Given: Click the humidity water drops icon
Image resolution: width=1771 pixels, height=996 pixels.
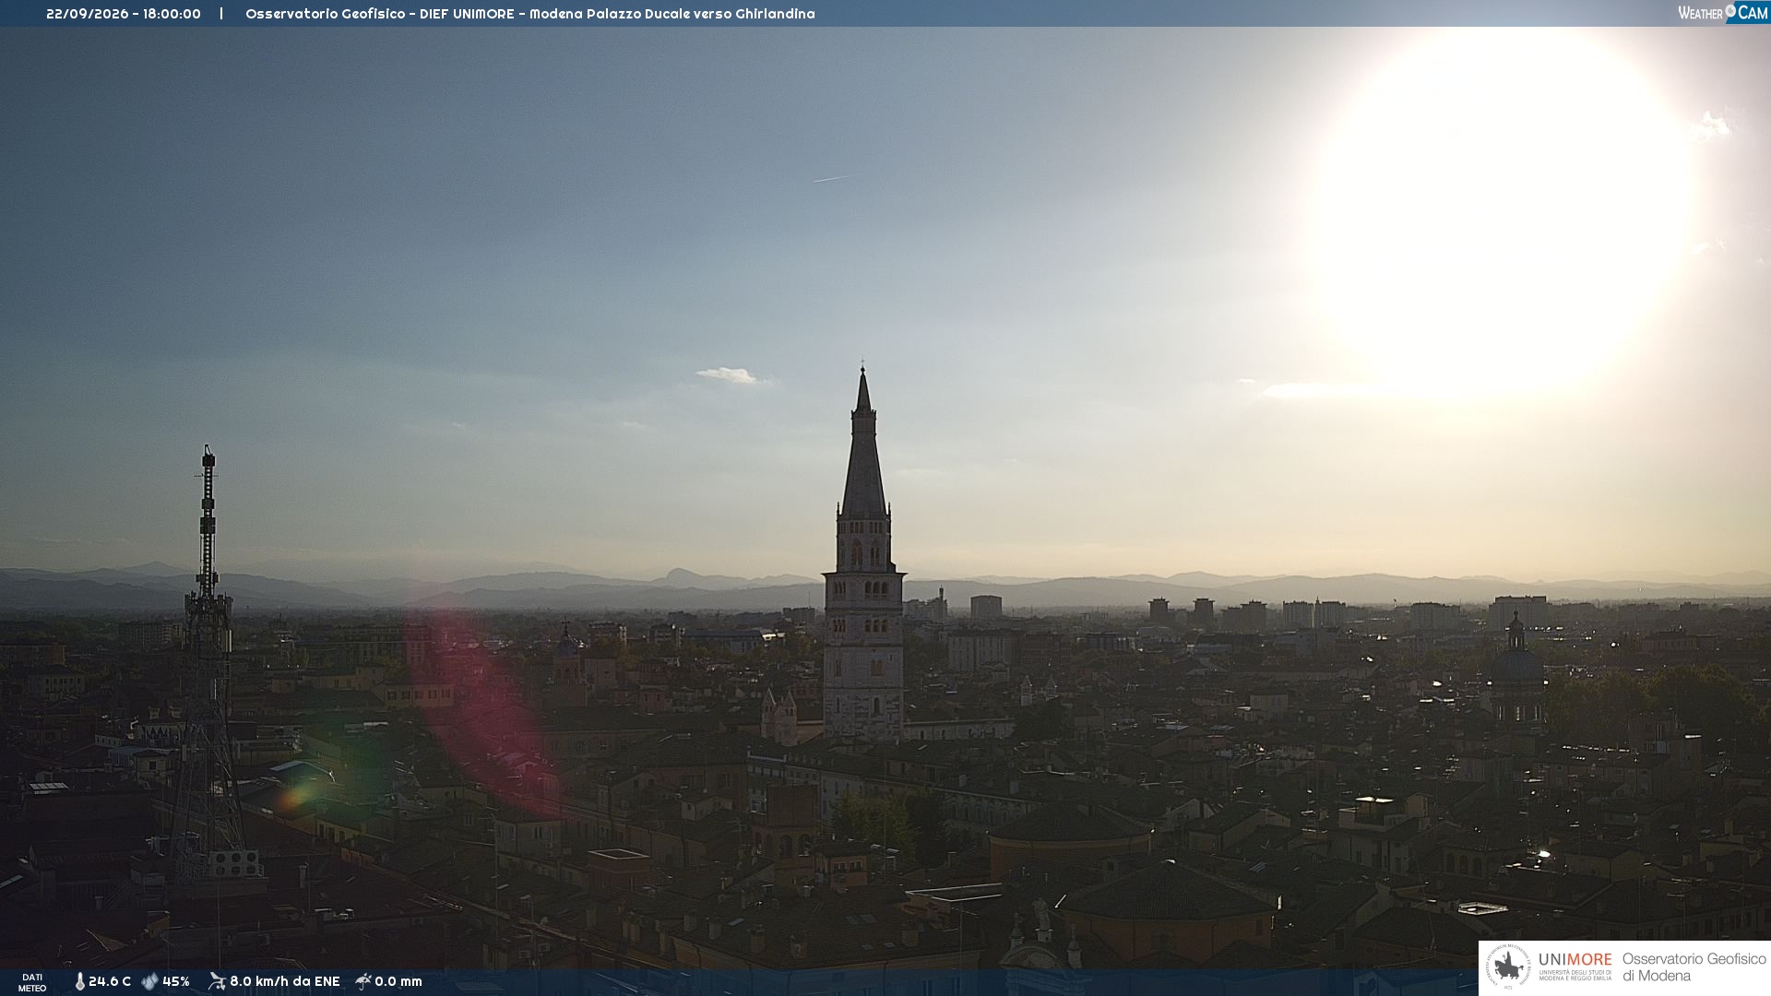Looking at the screenshot, I should 150,981.
